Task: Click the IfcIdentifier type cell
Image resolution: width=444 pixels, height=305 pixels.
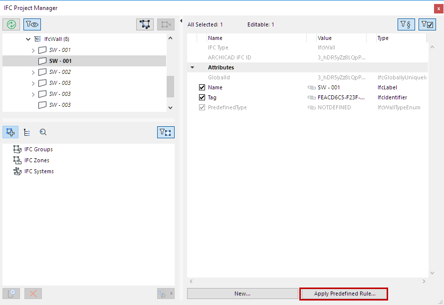Action: point(392,97)
